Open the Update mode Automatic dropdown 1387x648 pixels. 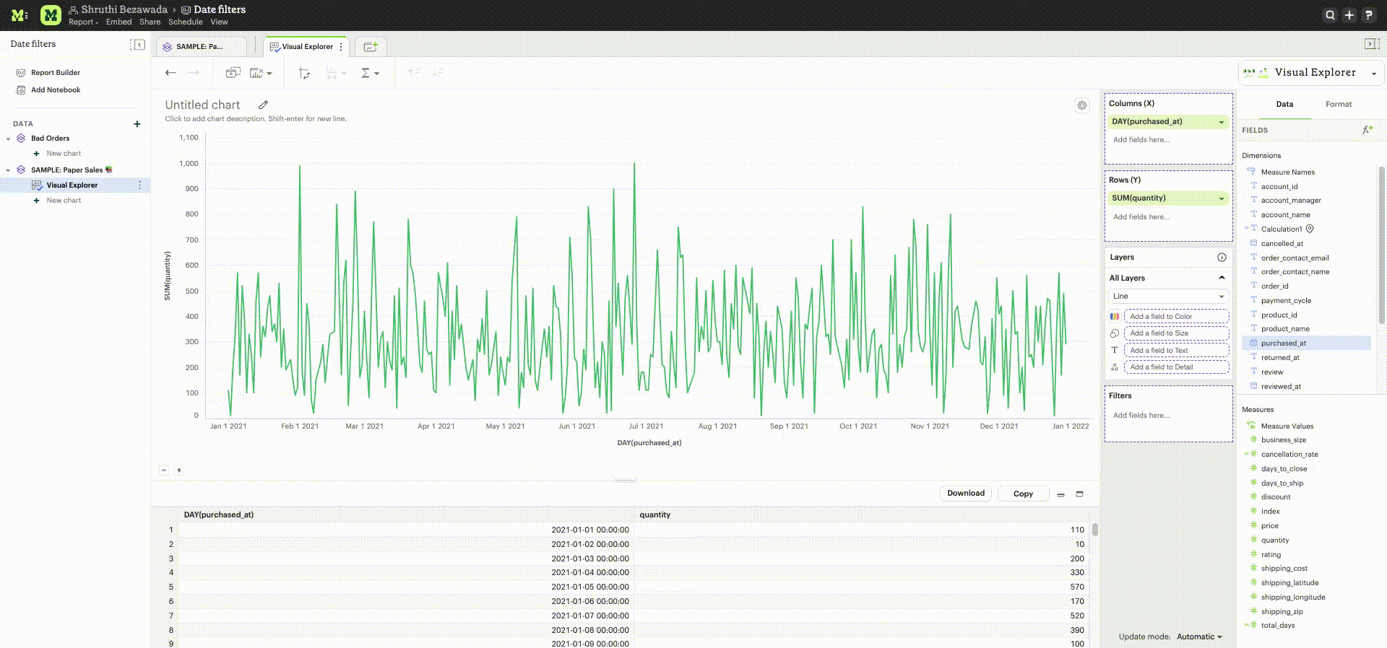click(1199, 636)
